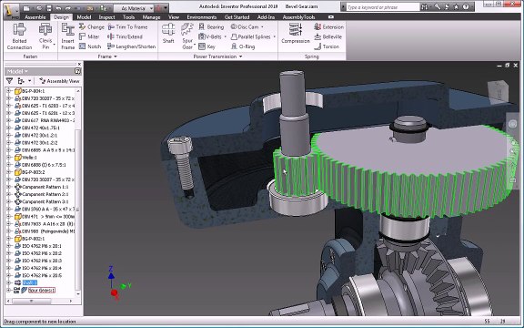524x328 pixels.
Task: Open the Environments ribbon tab
Action: point(202,17)
